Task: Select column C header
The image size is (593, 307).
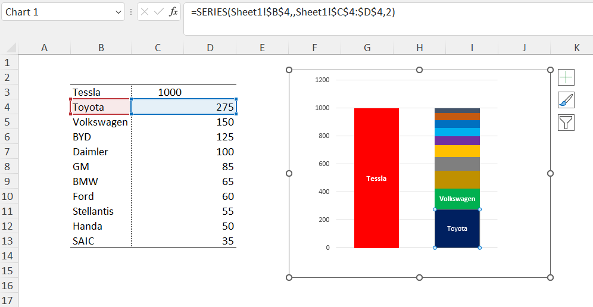Action: click(157, 48)
